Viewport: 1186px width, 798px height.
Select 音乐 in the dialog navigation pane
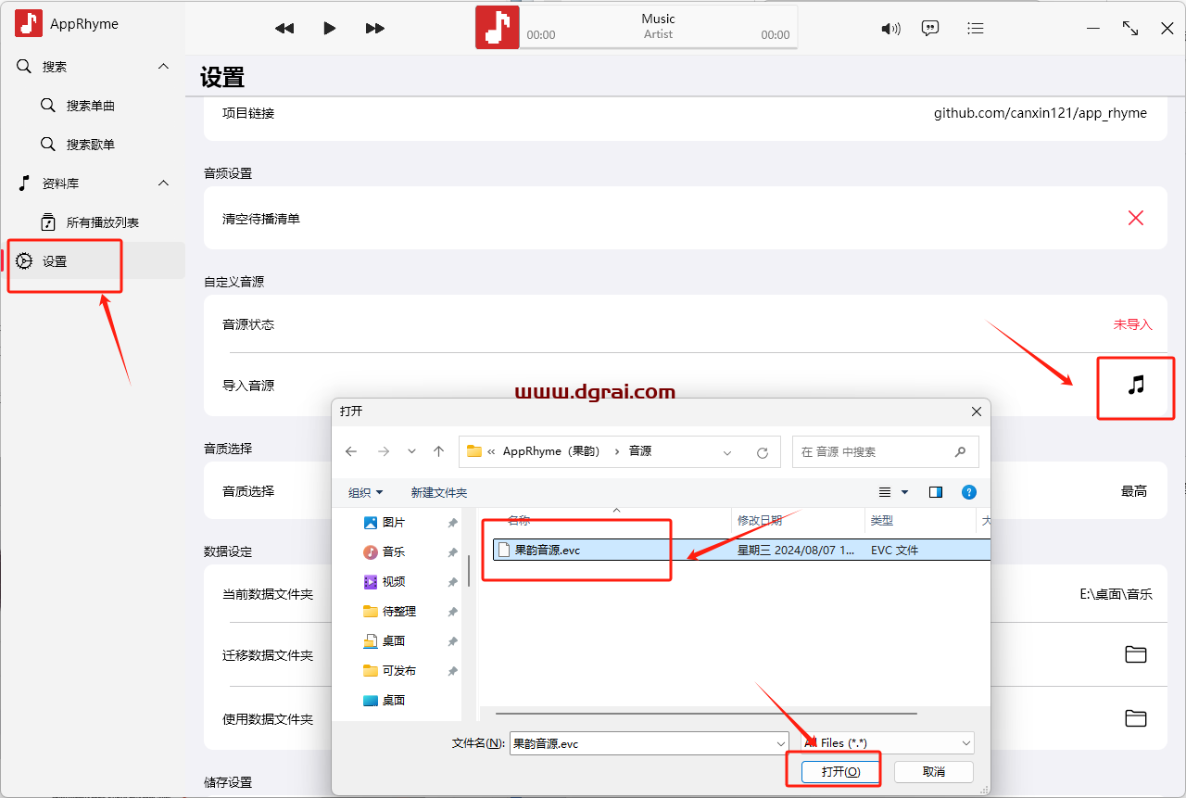394,552
